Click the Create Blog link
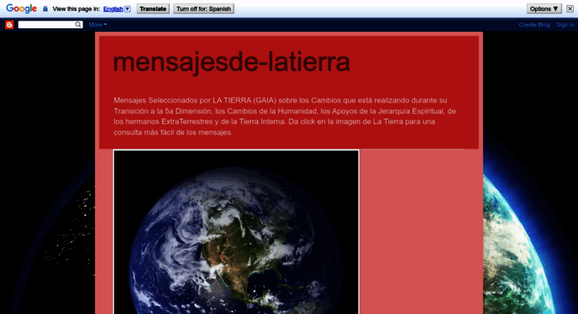The image size is (578, 314). coord(534,24)
